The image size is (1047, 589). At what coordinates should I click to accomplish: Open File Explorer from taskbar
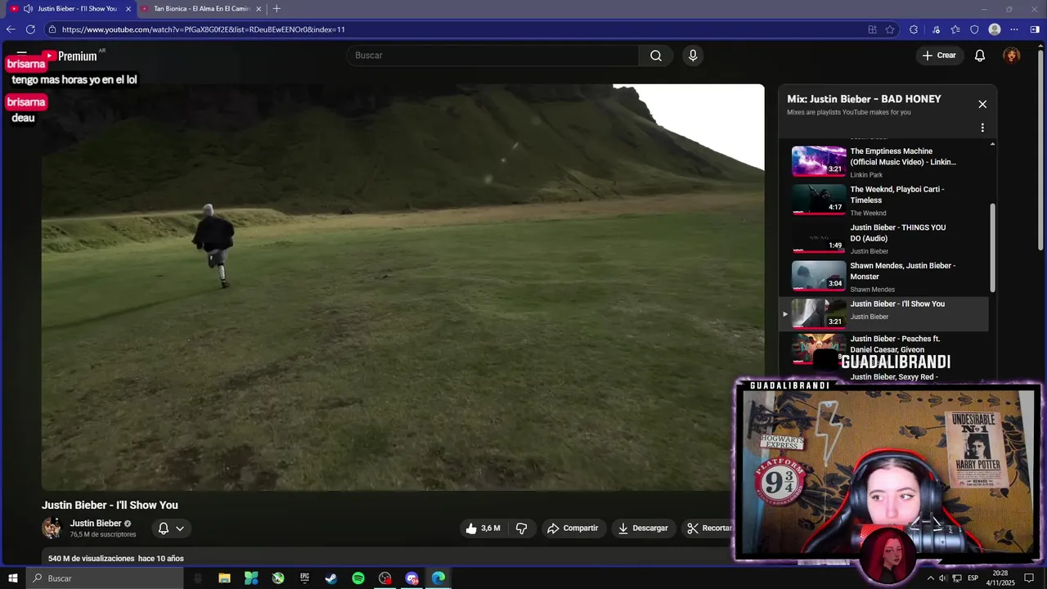point(224,578)
